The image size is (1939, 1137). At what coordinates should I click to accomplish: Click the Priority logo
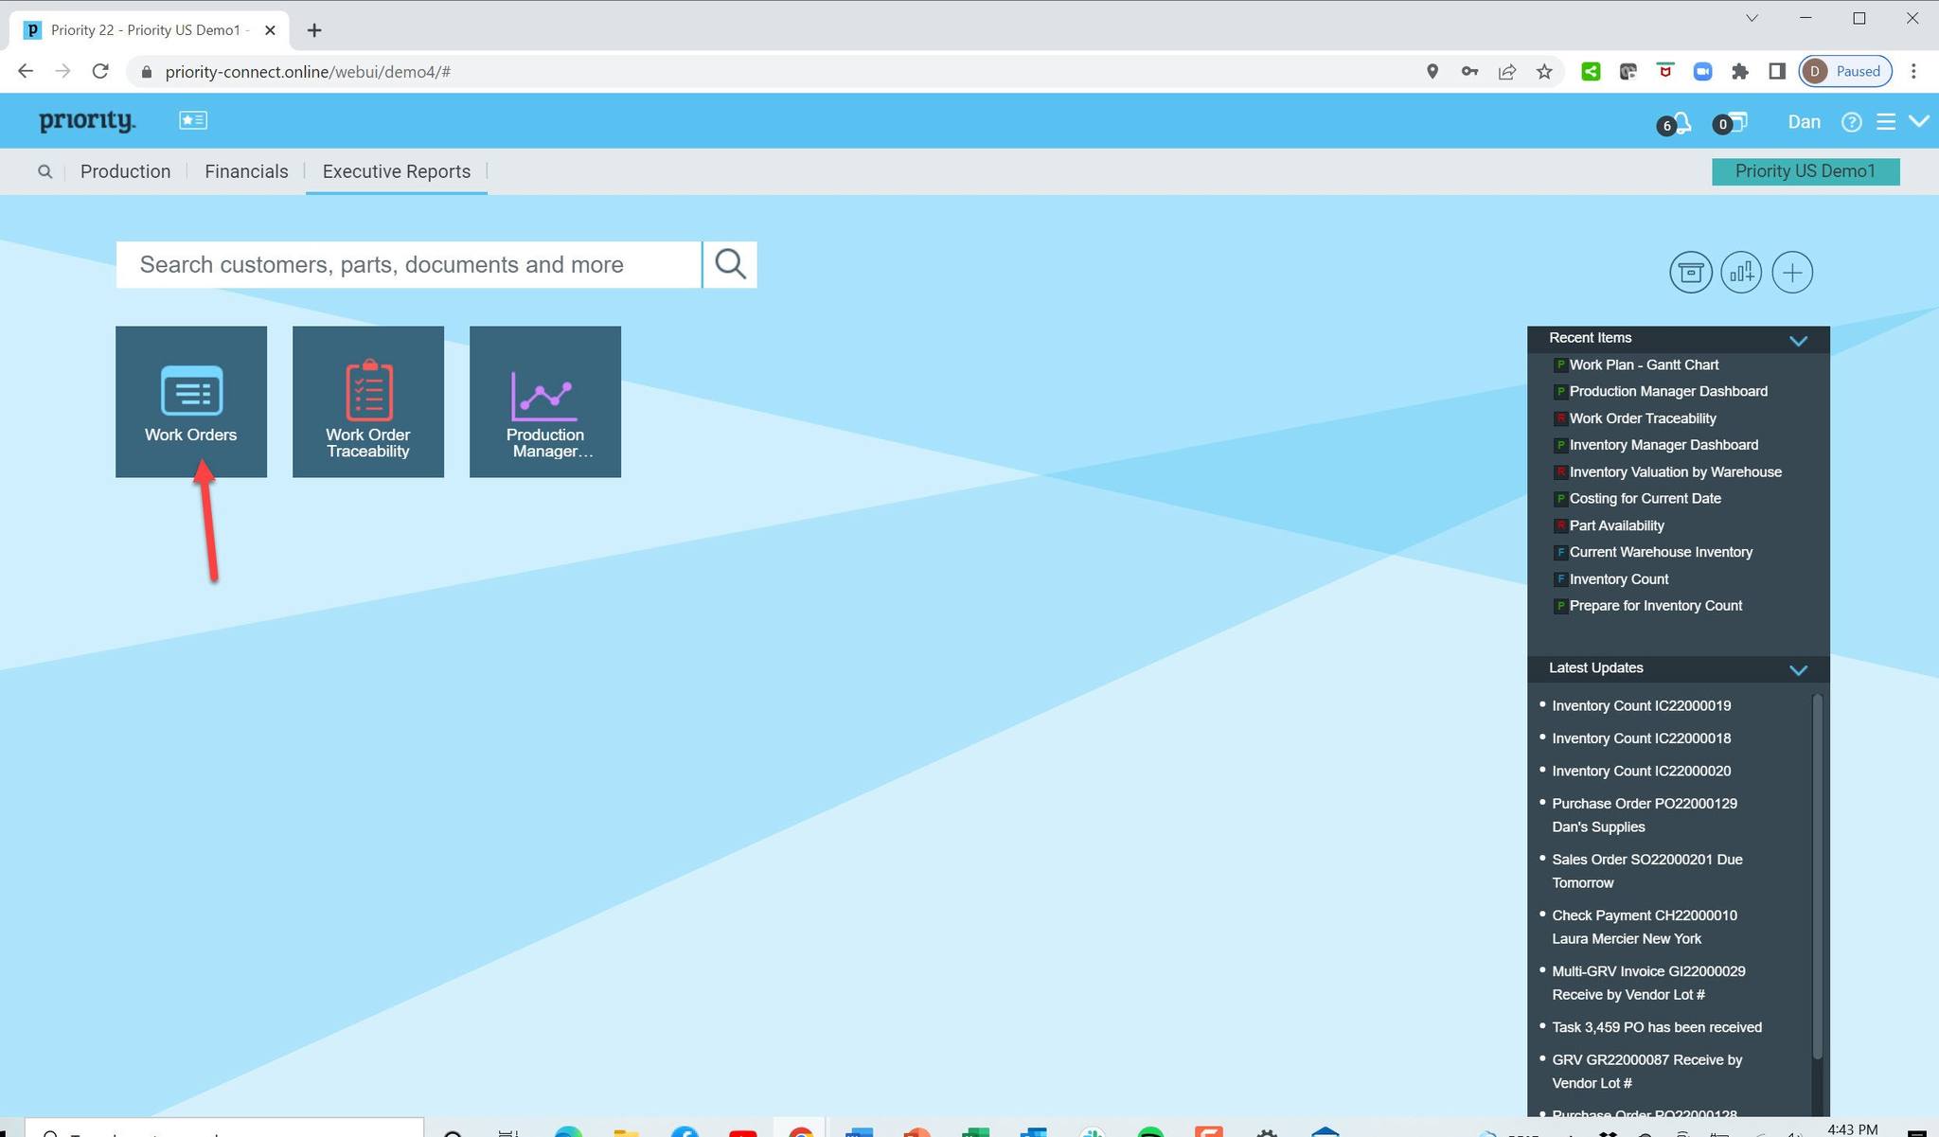[x=87, y=121]
